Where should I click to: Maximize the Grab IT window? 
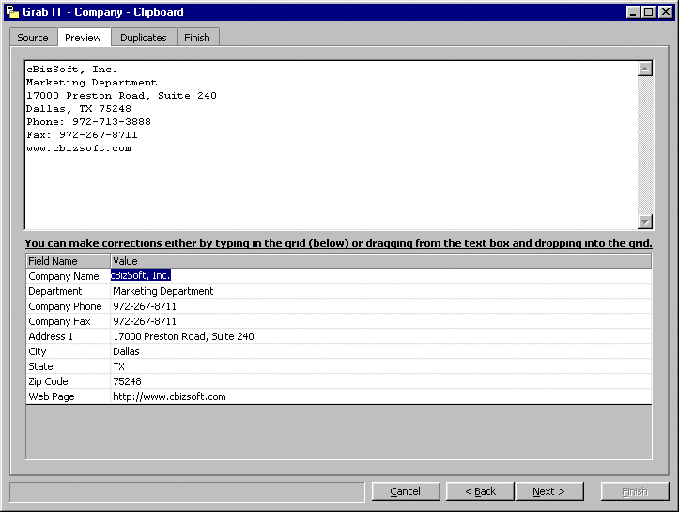coord(648,12)
